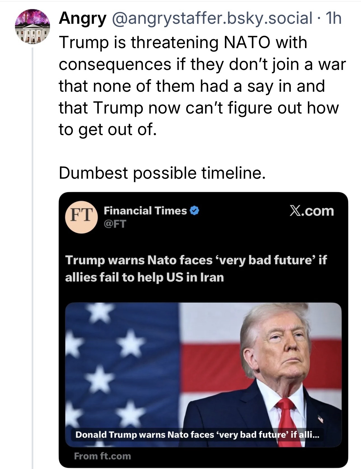361x469 pixels.
Task: Open Angry's profile avatar
Action: (32, 27)
